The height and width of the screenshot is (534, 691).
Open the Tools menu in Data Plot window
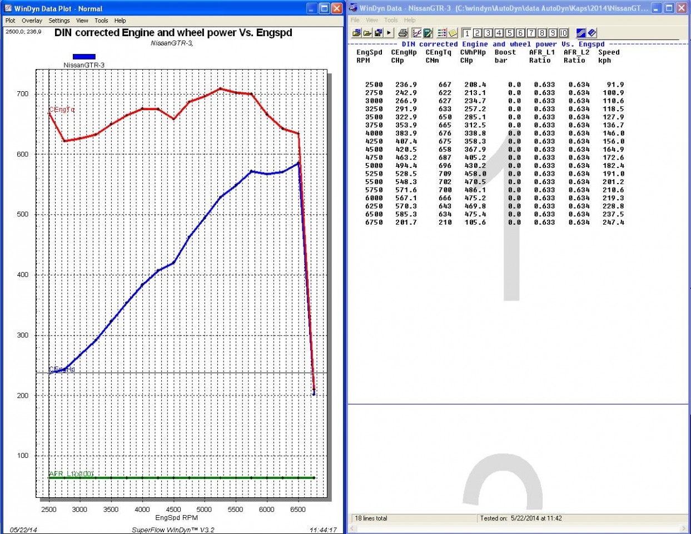click(101, 21)
